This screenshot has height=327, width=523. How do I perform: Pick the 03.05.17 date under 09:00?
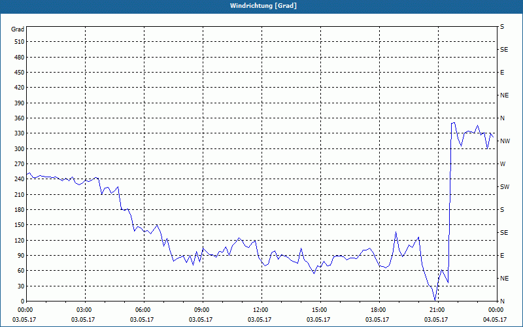click(x=201, y=320)
